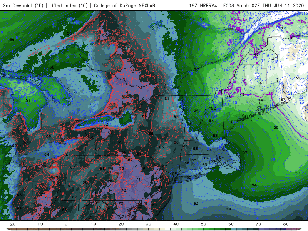The image size is (308, 231).
Task: Click the '18Z HRRRV4' model run label
Action: click(203, 5)
